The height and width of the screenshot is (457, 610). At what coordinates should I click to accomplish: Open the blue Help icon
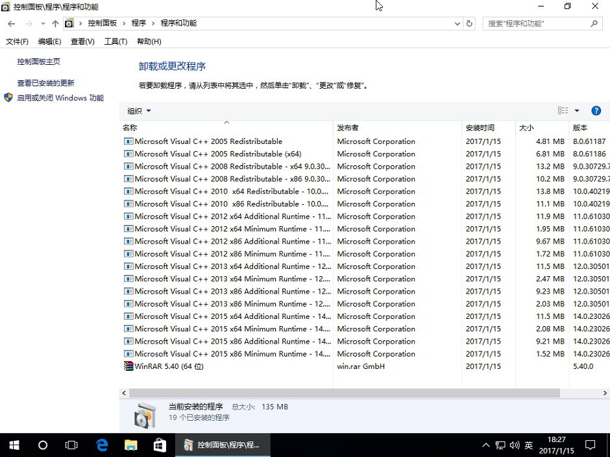click(596, 111)
